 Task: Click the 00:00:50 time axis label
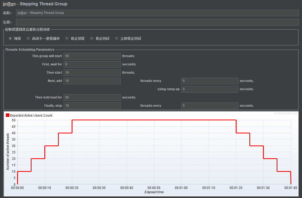154,188
